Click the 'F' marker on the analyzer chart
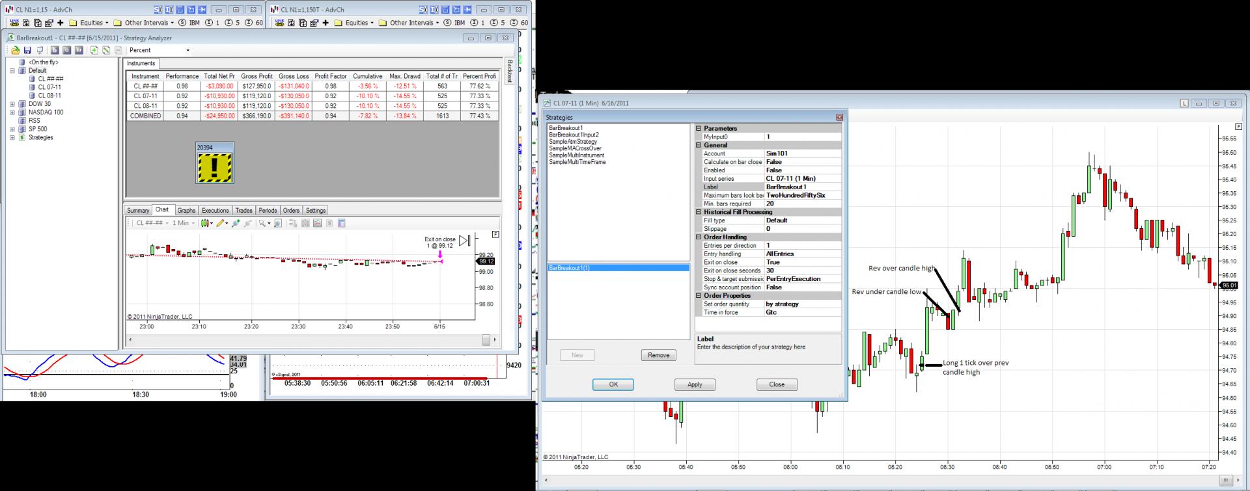Screen dimensions: 1250x491 495,234
